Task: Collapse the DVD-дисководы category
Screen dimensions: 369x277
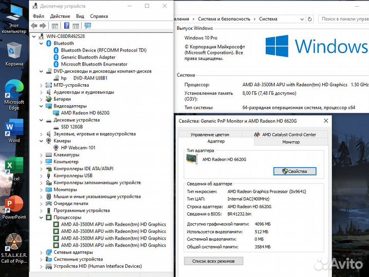Action: coord(41,71)
